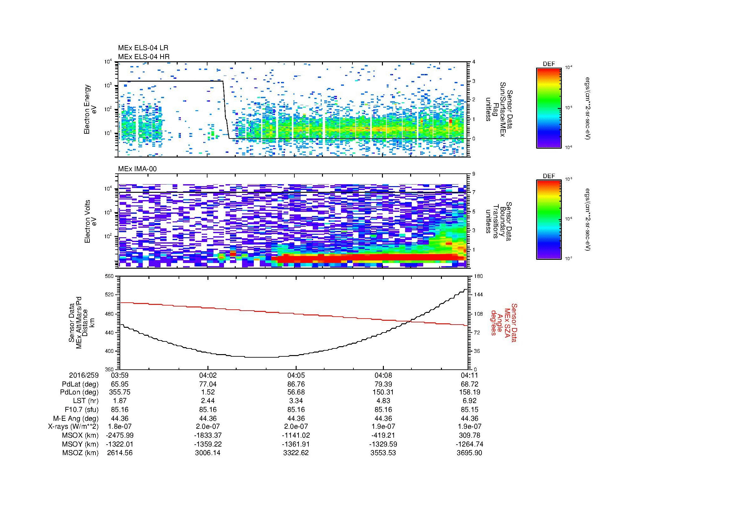Click the date label '2016/259'

tap(84, 375)
